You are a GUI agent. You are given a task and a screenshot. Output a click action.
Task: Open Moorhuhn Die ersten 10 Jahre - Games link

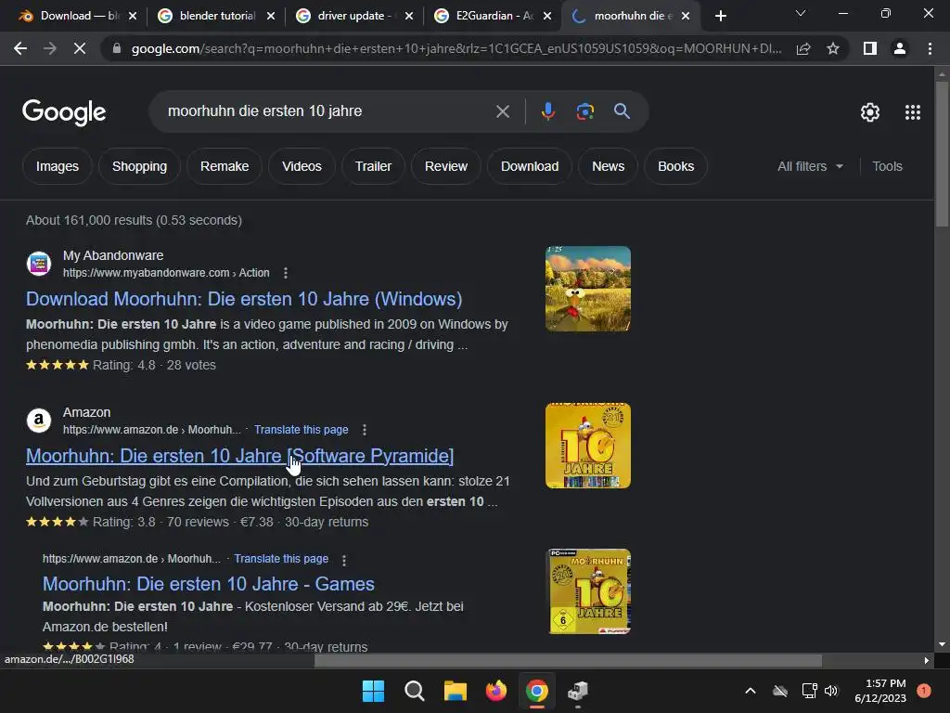(209, 584)
